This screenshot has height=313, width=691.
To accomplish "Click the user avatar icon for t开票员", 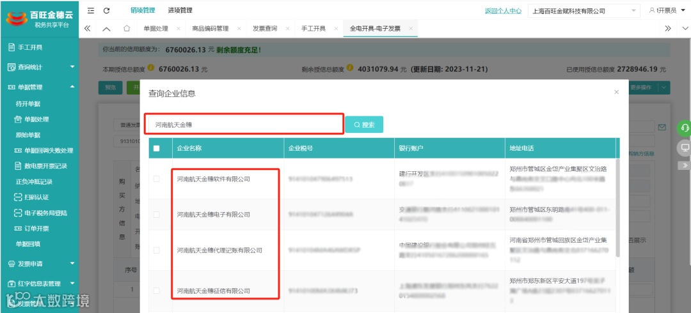I will point(652,11).
